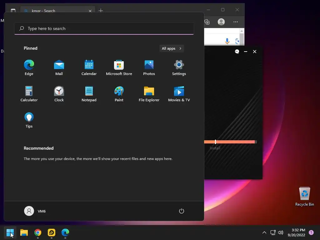The width and height of the screenshot is (320, 240).
Task: Open the volume control in system tray
Action: [281, 232]
